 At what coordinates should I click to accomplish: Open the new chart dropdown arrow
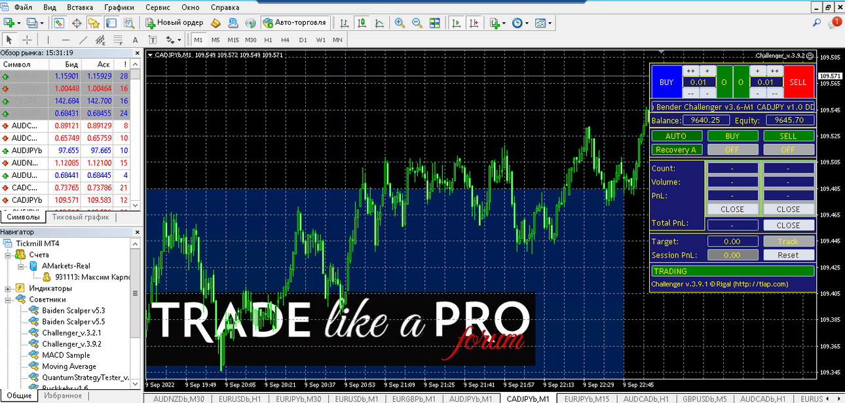coord(19,23)
